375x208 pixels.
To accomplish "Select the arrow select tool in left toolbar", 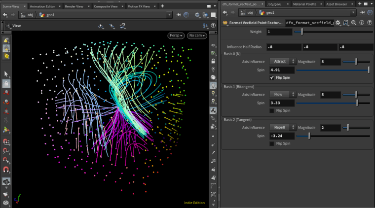I will [x=6, y=74].
